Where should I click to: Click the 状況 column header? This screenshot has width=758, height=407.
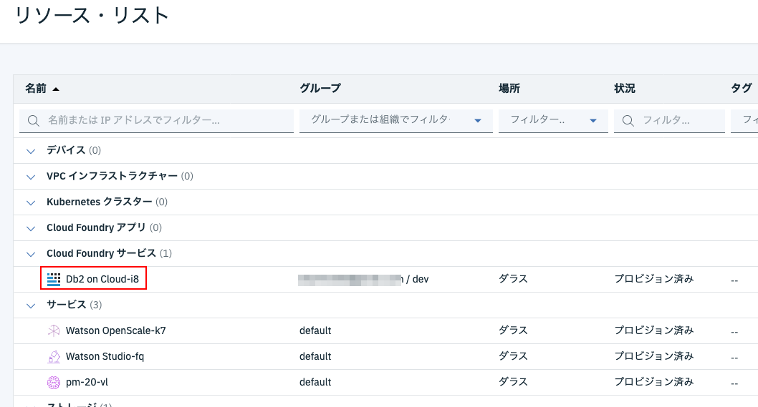625,89
